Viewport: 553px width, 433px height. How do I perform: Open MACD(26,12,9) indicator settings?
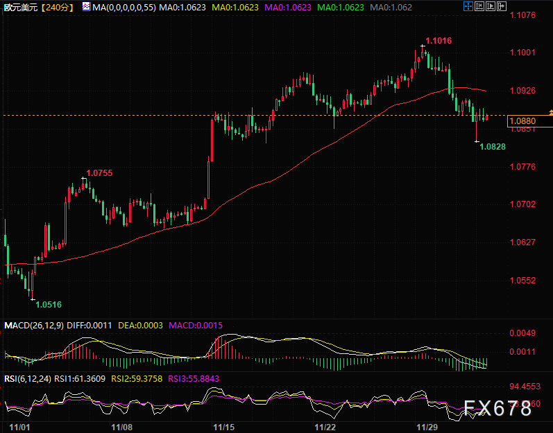tap(34, 326)
